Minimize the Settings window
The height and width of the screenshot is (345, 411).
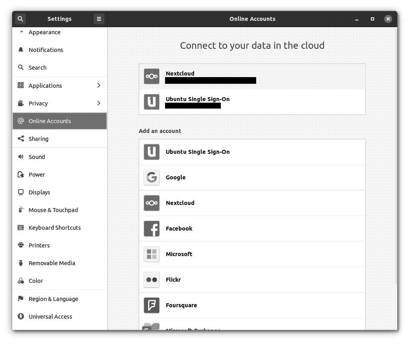tap(357, 19)
